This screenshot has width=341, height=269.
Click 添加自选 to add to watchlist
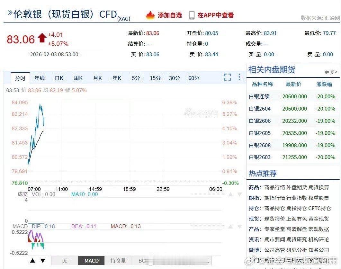click(x=170, y=15)
